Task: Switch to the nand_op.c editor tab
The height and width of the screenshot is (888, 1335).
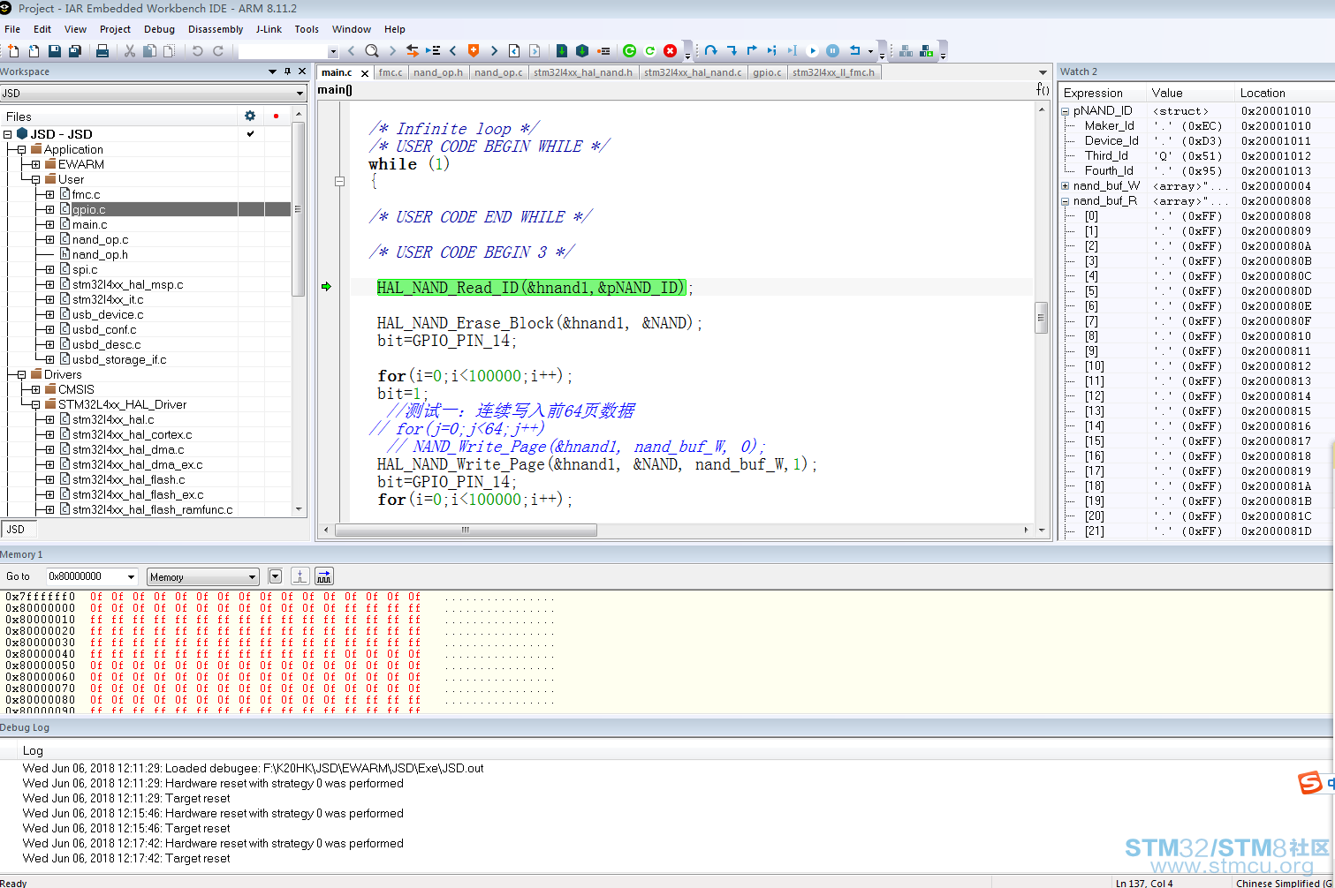Action: coord(498,72)
